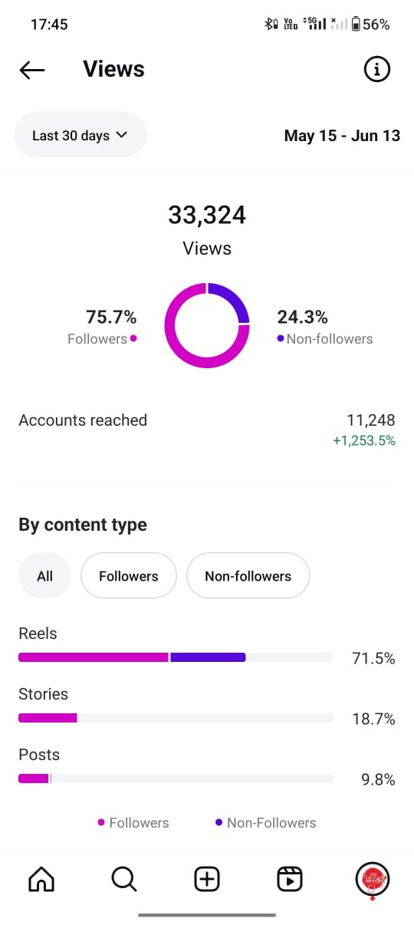Open the Search magnifier icon
This screenshot has height=925, width=414.
pyautogui.click(x=124, y=879)
